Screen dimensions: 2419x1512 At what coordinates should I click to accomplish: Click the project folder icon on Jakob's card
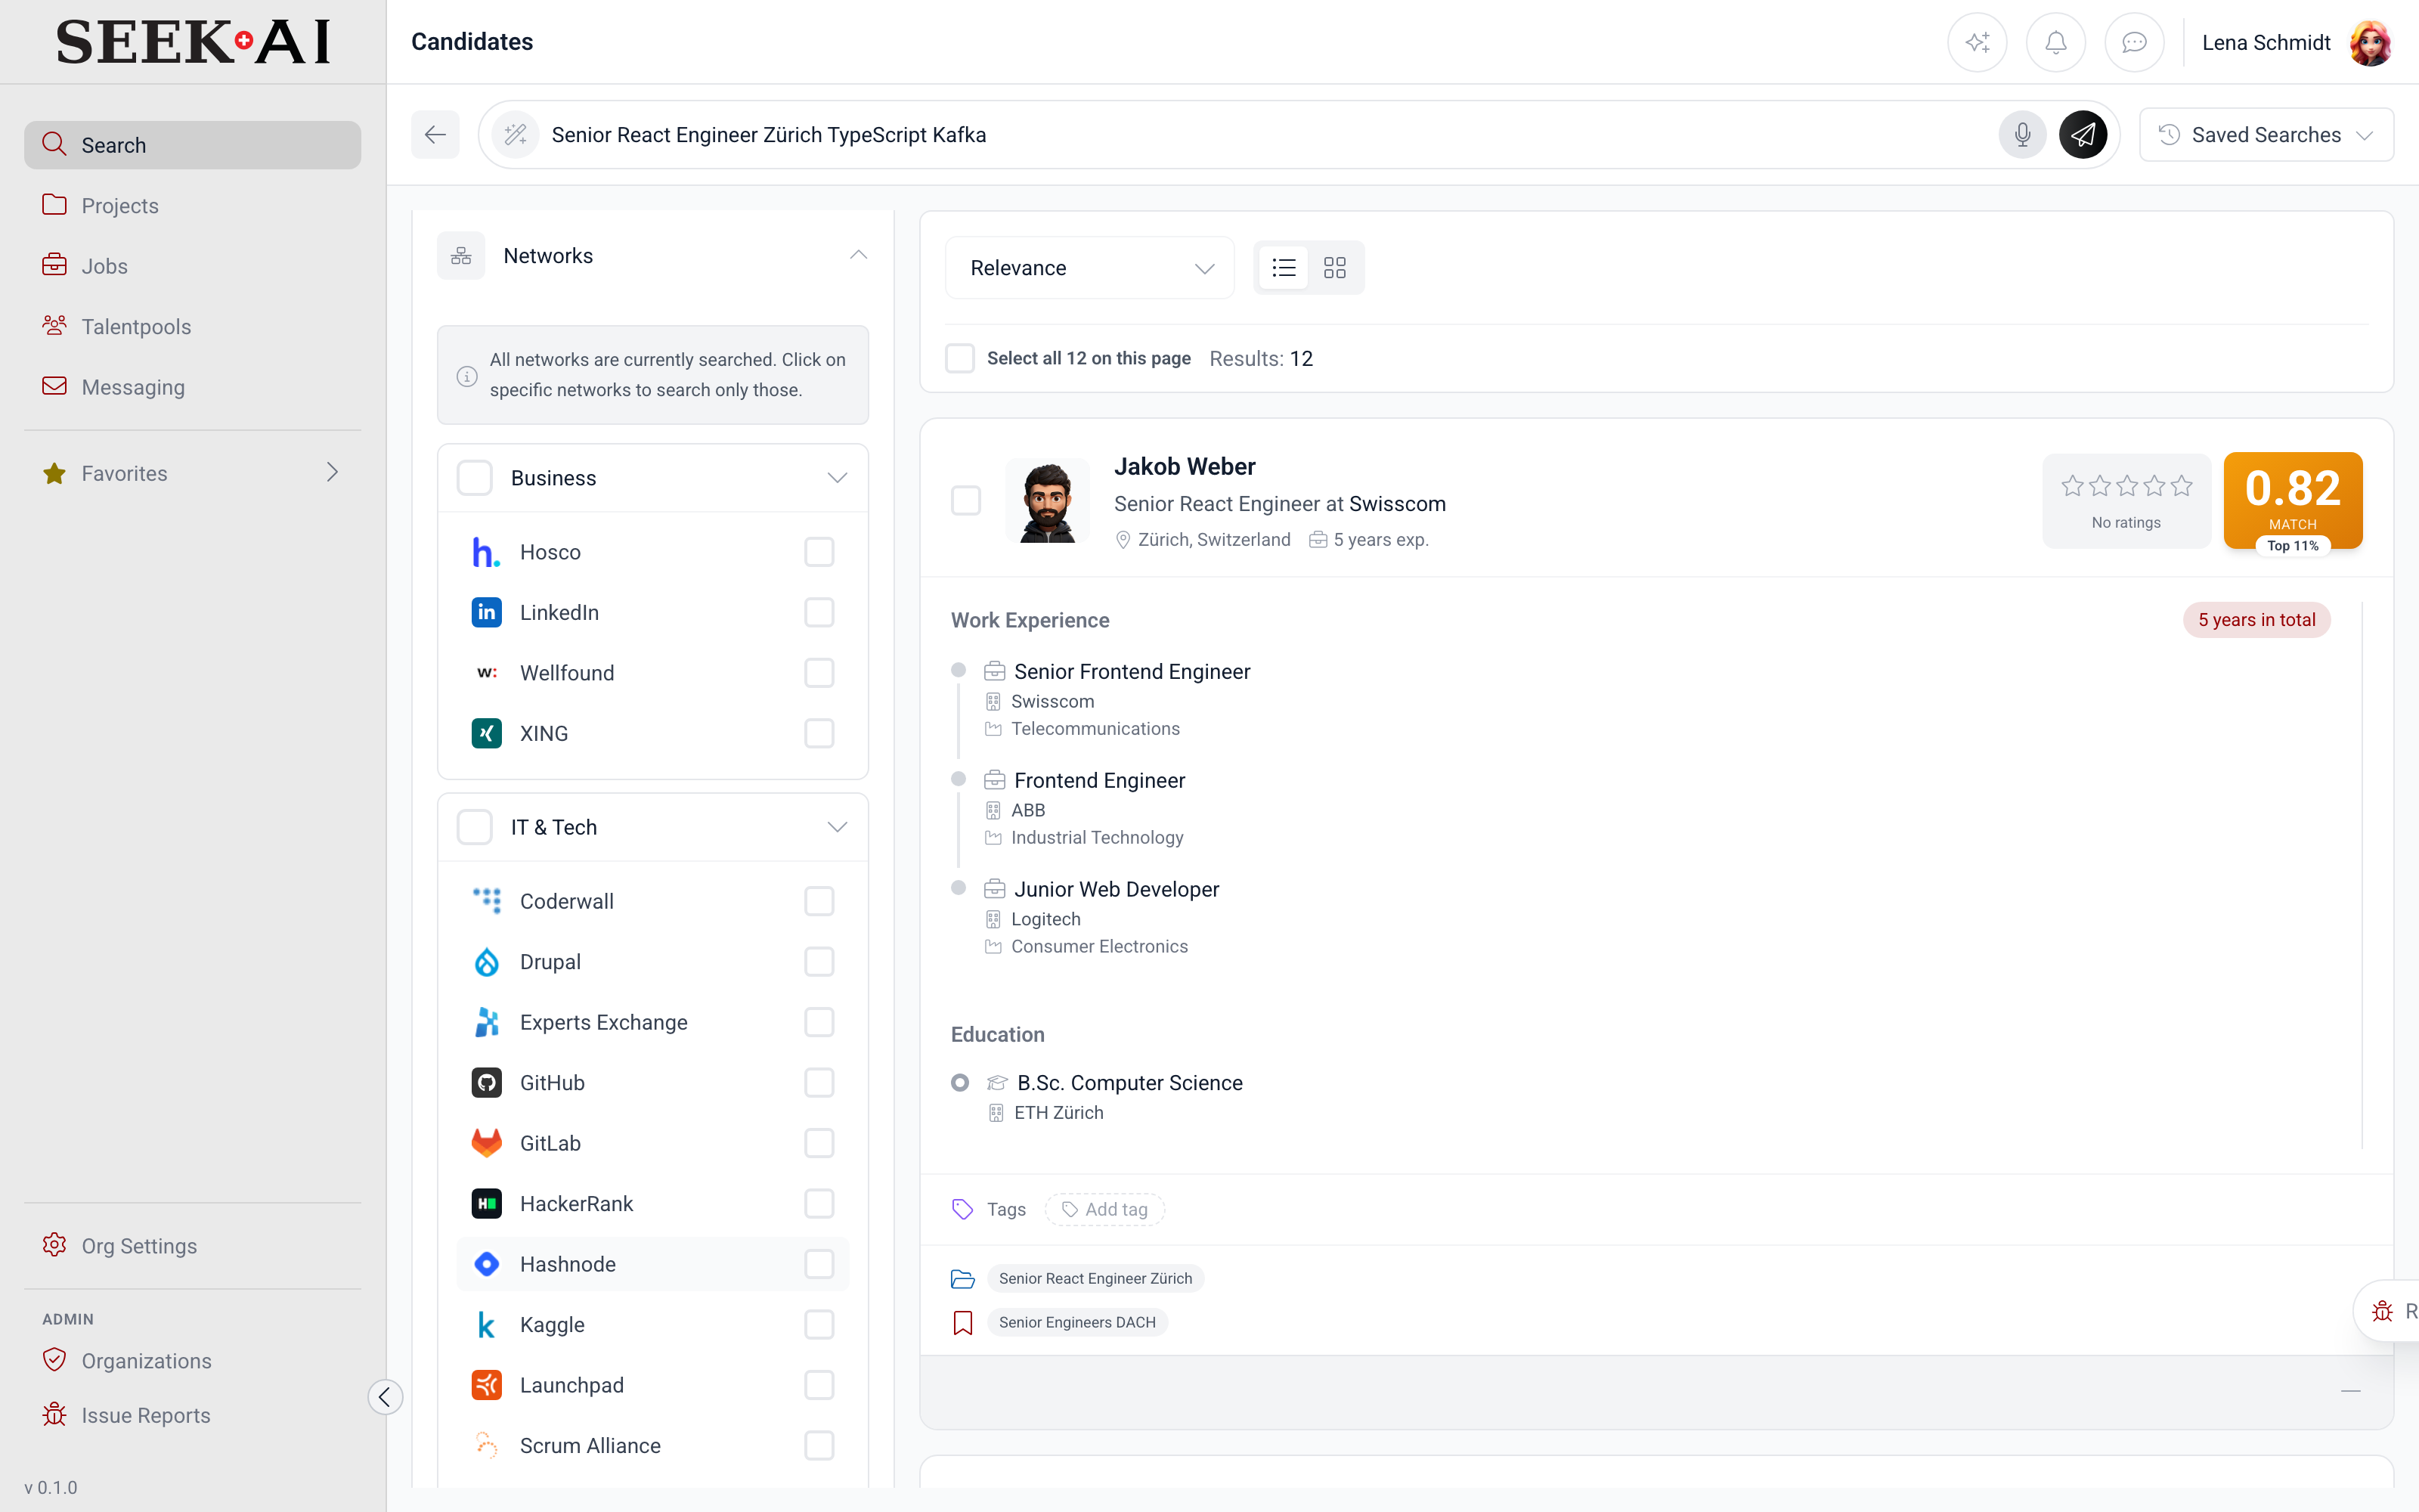pos(962,1278)
